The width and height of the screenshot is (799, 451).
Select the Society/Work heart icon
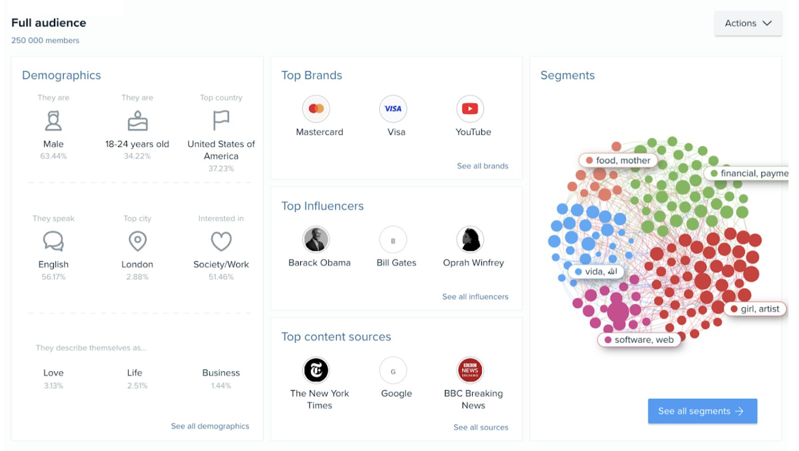[x=220, y=241]
